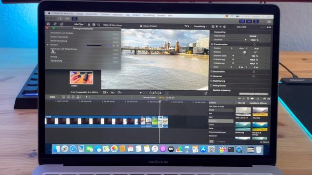
Task: Click the append clip edit icon
Action: 73,97
